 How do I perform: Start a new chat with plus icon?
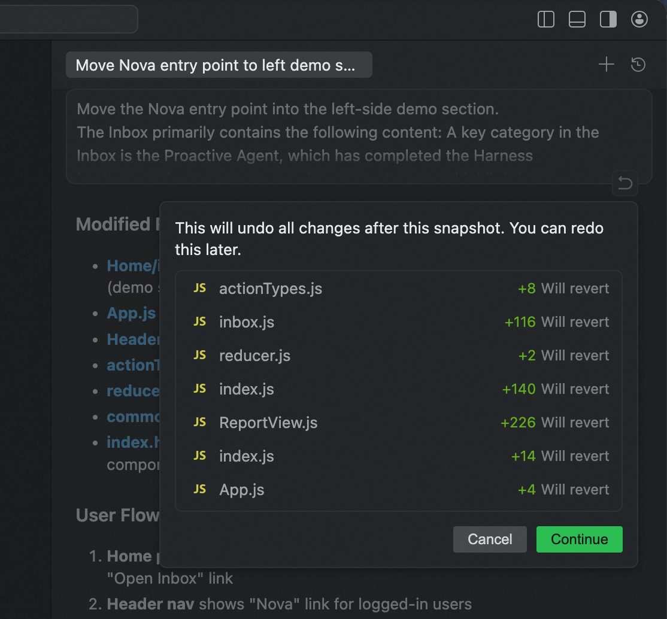[607, 65]
